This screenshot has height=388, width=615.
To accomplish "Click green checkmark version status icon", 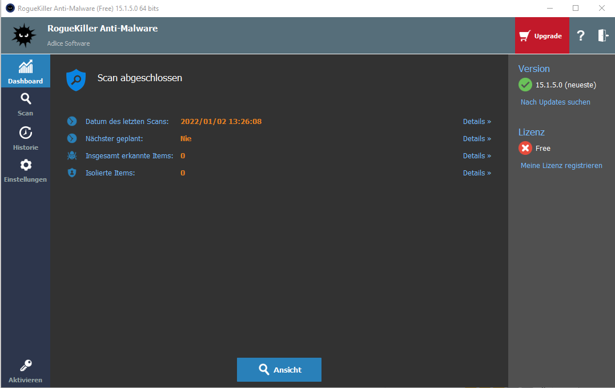I will point(525,85).
